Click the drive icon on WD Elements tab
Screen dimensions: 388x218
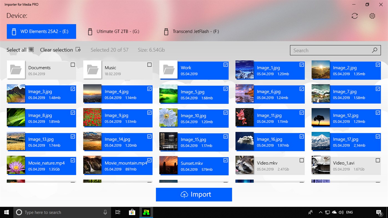(x=14, y=31)
